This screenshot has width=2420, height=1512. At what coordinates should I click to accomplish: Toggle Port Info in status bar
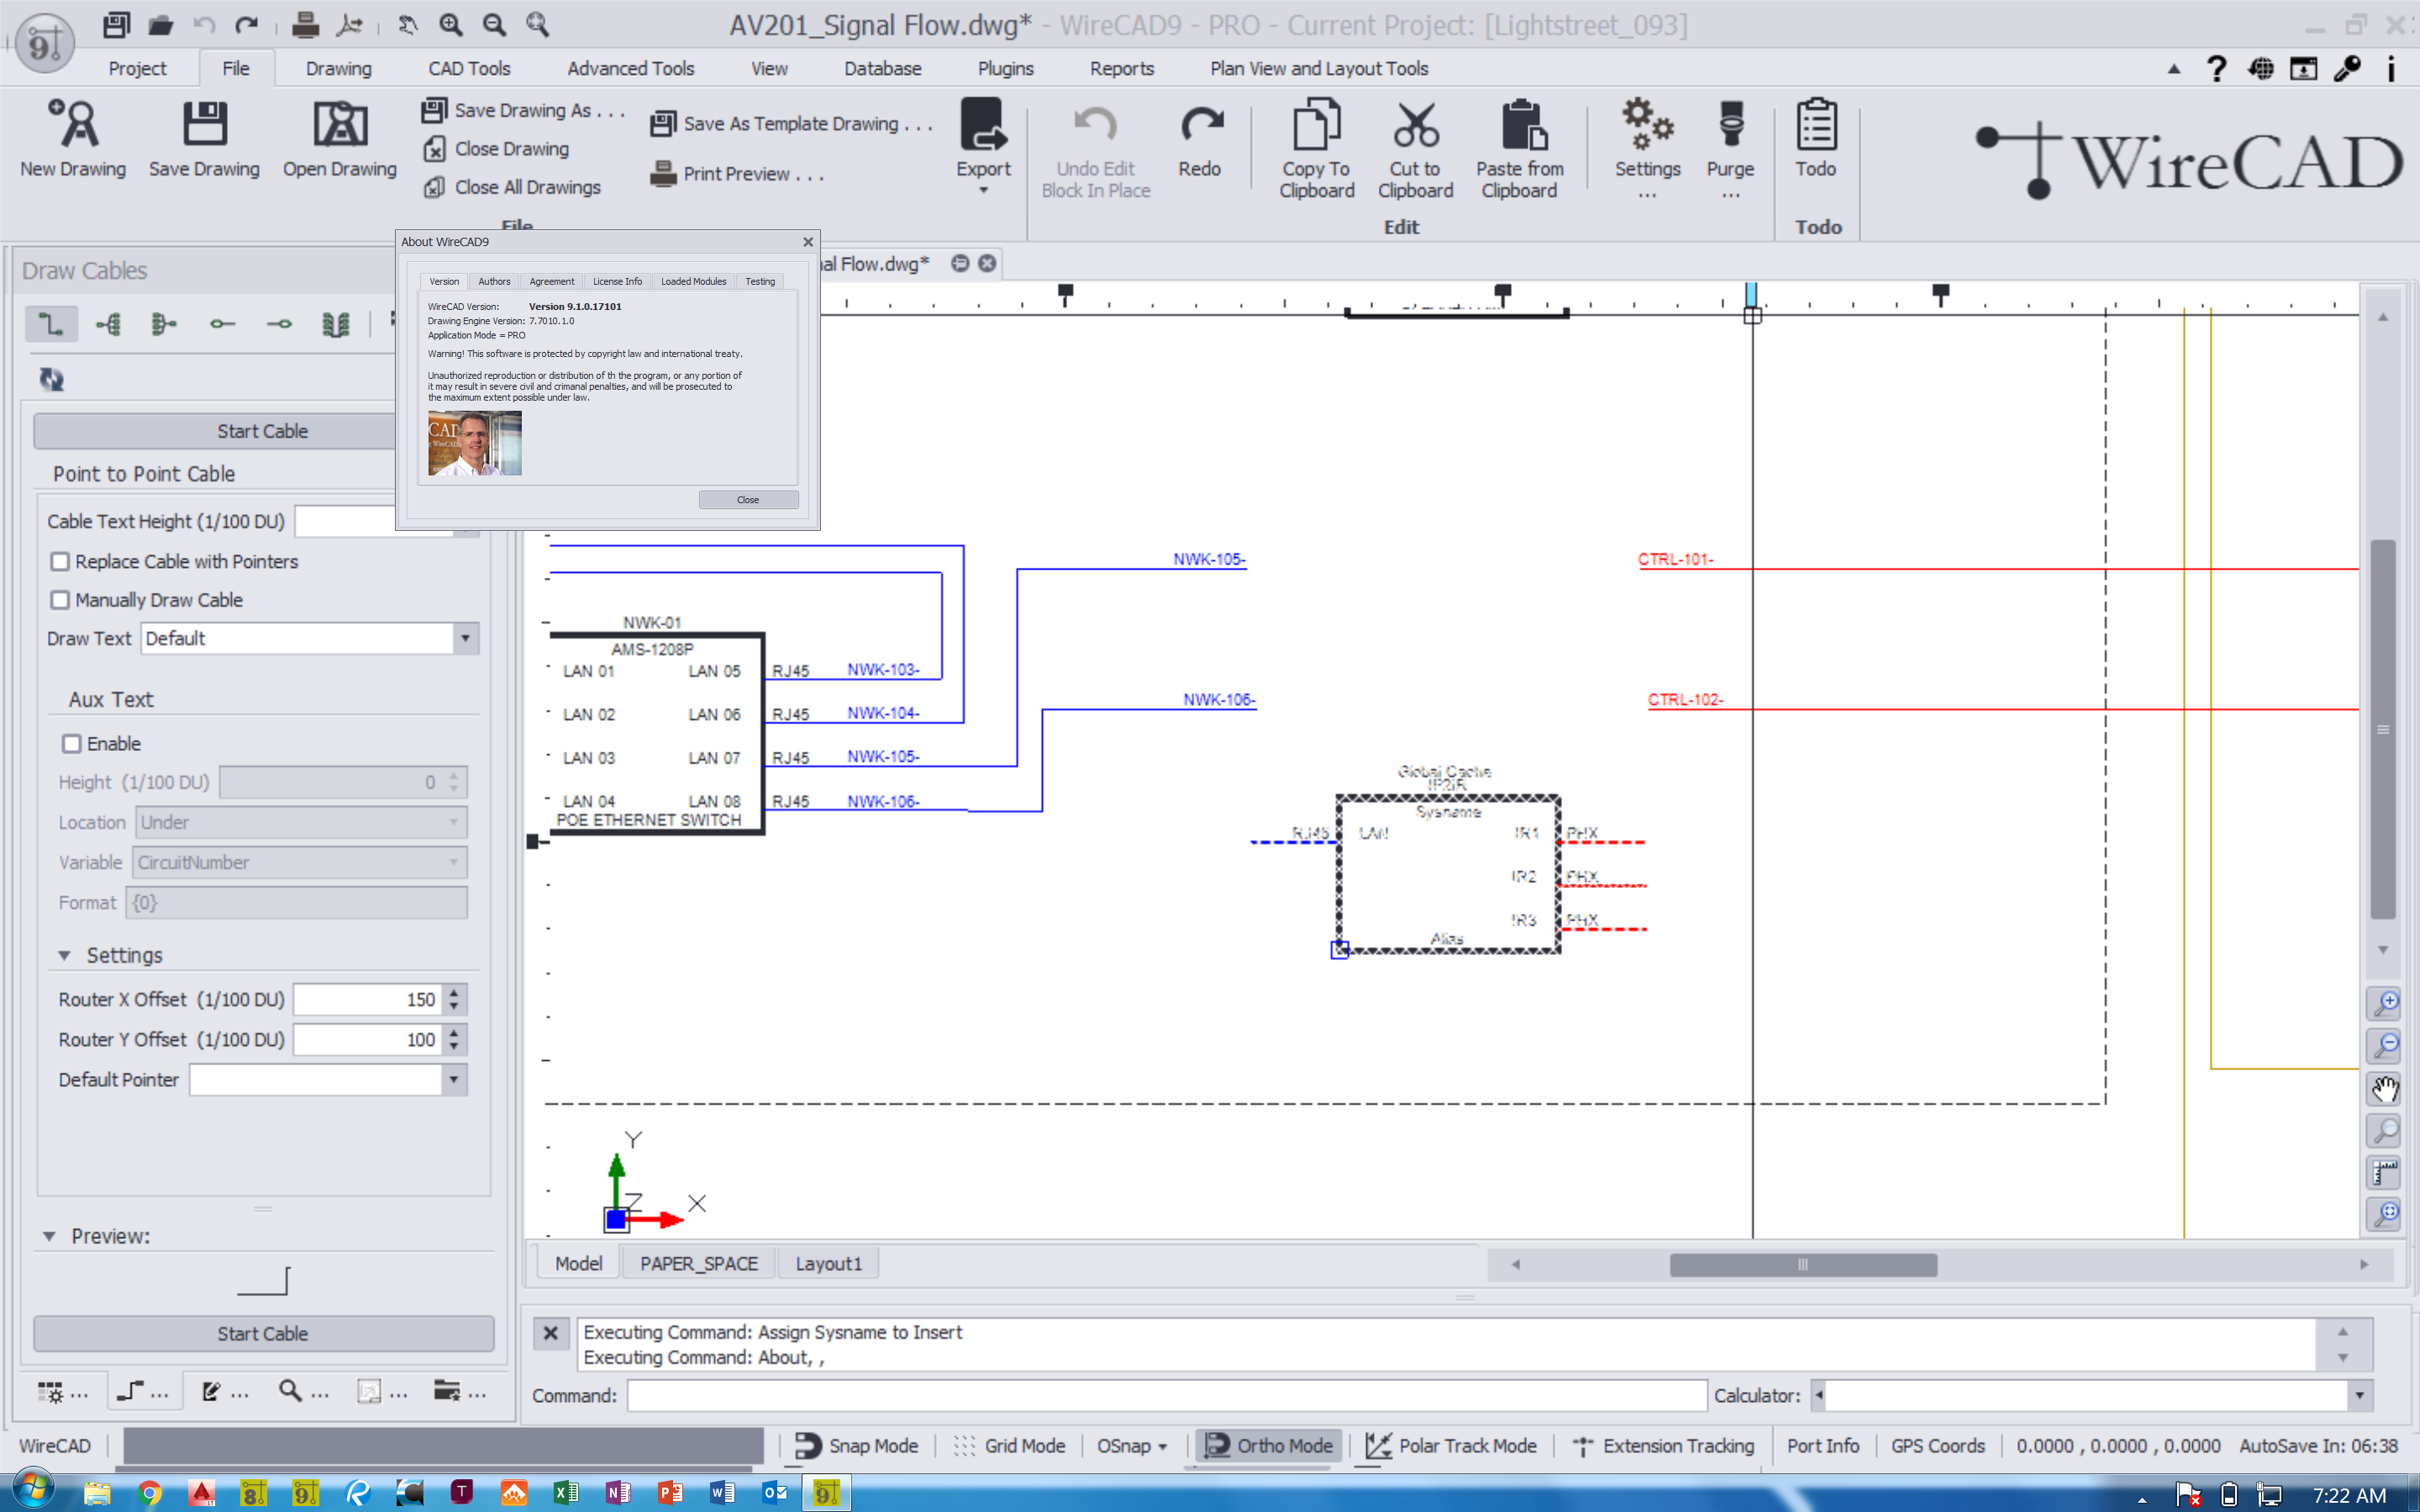click(x=1823, y=1446)
